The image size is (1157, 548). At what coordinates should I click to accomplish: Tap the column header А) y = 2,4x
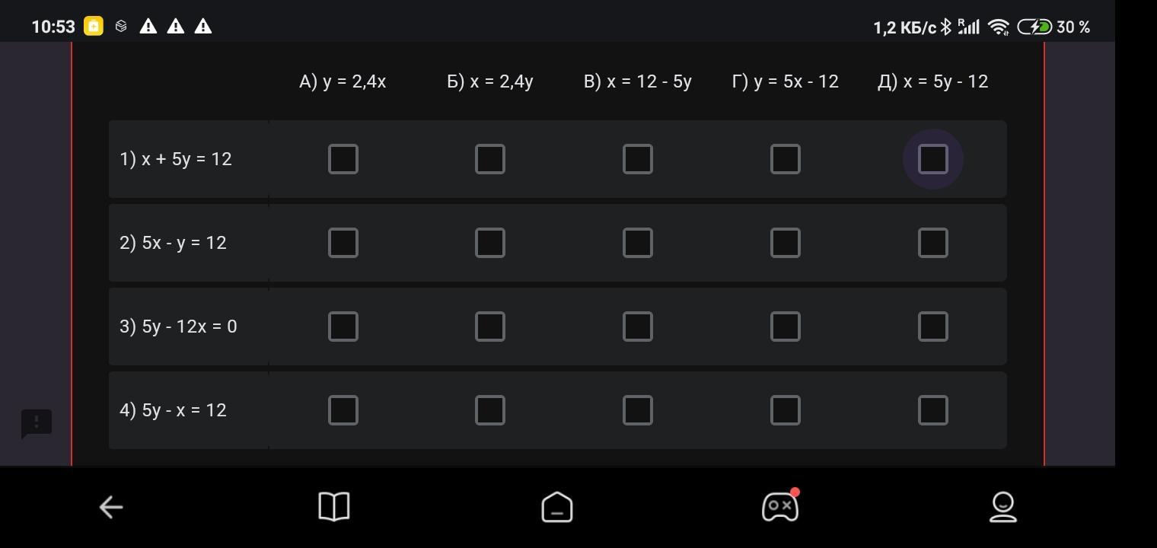(x=343, y=81)
